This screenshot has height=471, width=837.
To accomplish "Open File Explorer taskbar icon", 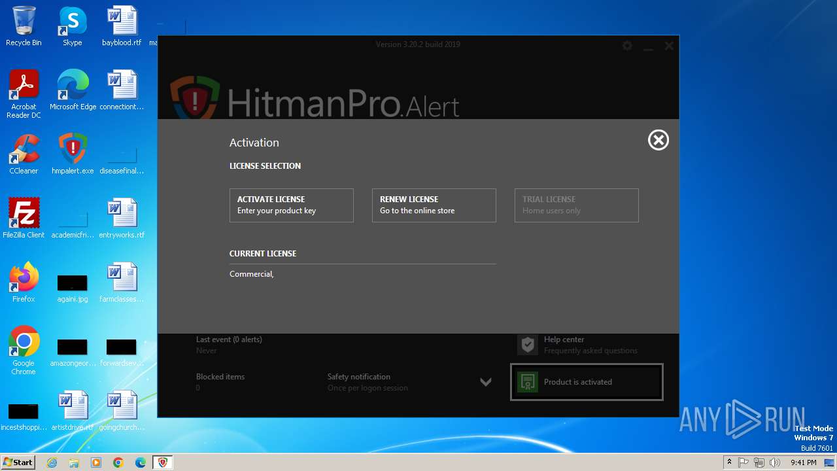I will click(74, 462).
